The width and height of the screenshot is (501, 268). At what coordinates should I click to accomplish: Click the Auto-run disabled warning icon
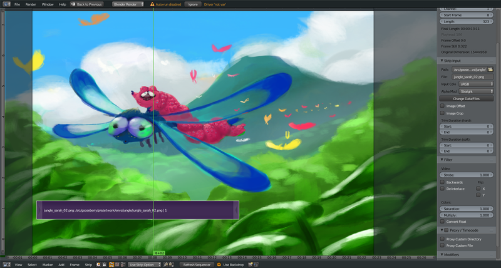click(152, 4)
